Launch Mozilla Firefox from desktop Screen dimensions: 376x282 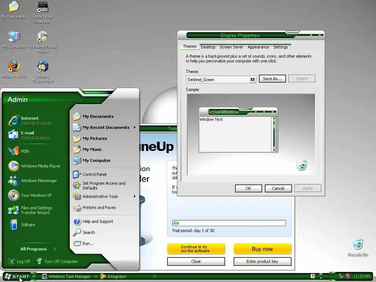click(x=14, y=69)
